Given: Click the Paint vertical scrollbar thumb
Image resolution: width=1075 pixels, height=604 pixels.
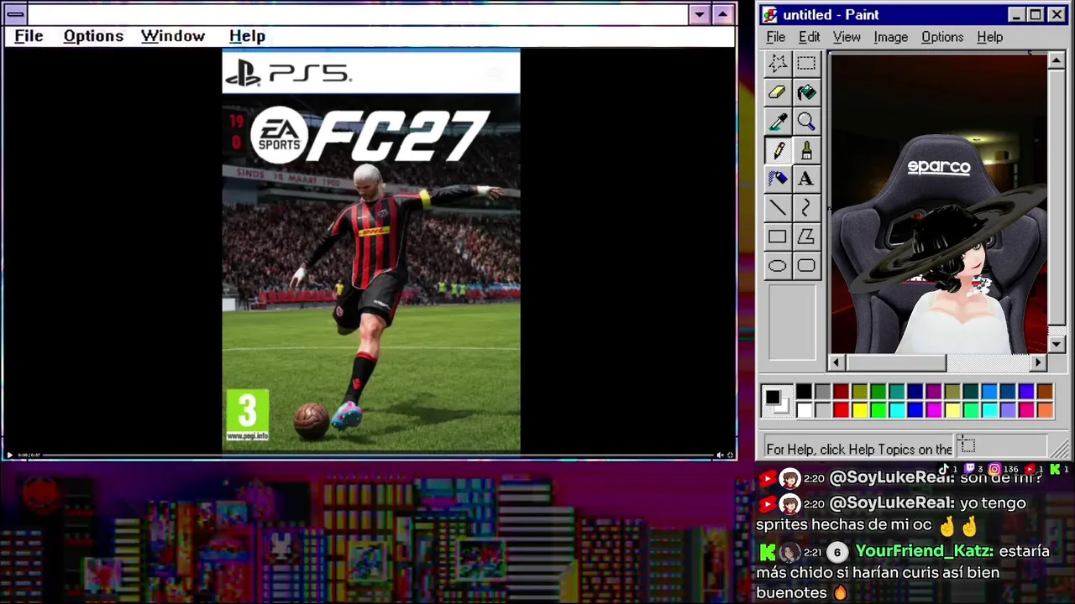Looking at the screenshot, I should [1057, 195].
